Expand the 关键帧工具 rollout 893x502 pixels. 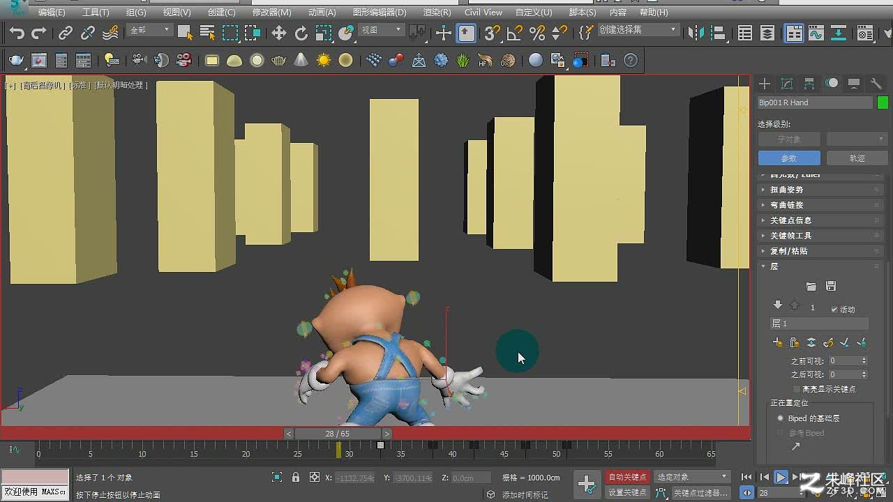click(x=822, y=236)
